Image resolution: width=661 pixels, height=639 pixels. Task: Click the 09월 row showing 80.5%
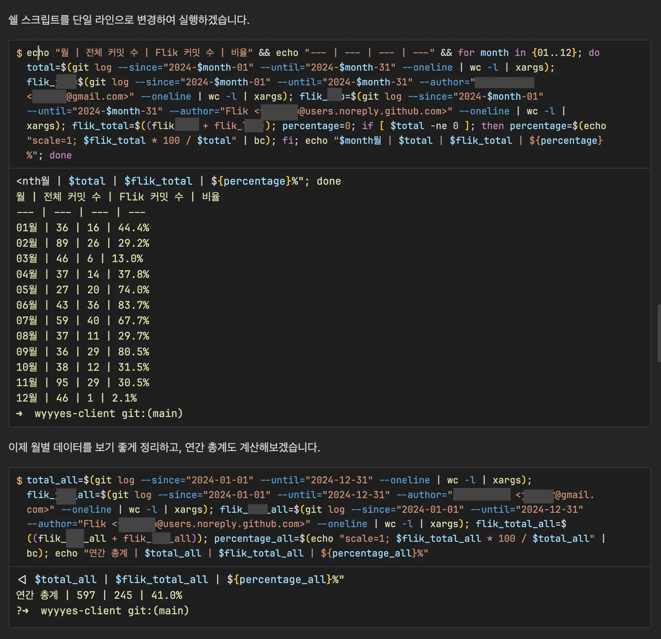coord(83,352)
